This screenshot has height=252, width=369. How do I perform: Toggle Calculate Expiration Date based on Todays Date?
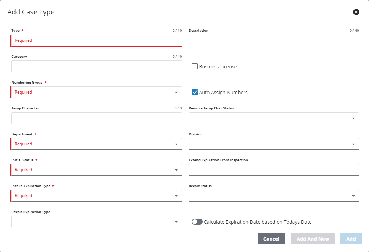197,222
